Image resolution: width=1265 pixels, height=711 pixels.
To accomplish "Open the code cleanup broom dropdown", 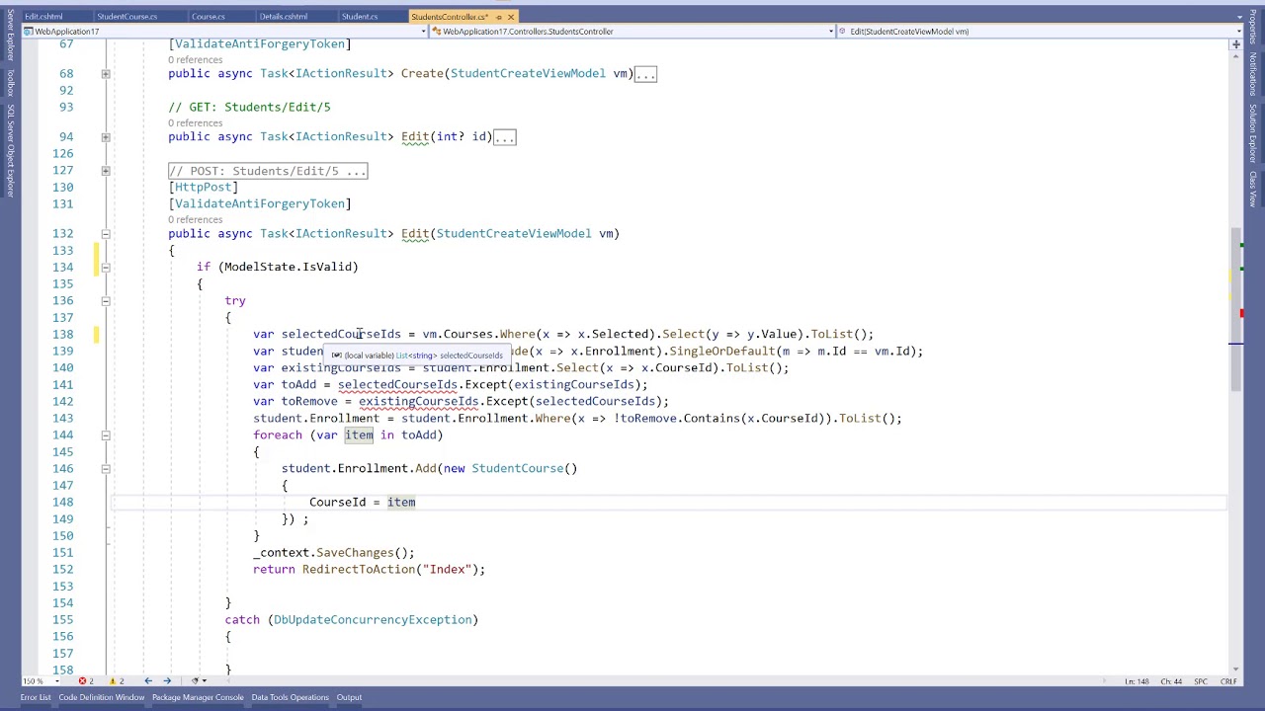I will tap(198, 680).
